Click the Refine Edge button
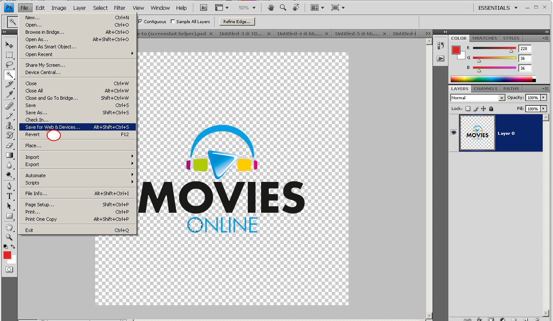 (x=237, y=21)
